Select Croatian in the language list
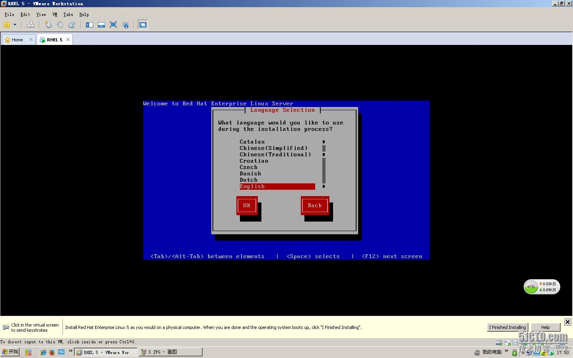The width and height of the screenshot is (573, 358). tap(277, 161)
